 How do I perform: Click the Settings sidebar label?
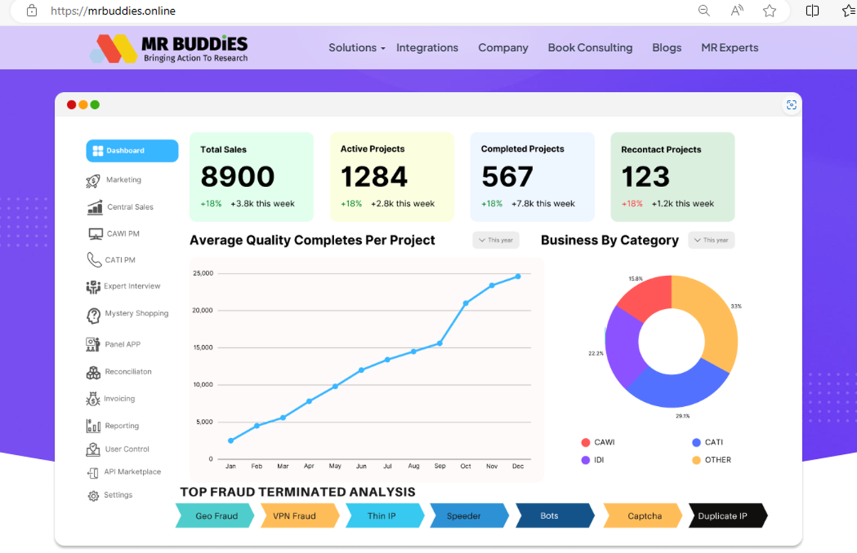[x=118, y=495]
